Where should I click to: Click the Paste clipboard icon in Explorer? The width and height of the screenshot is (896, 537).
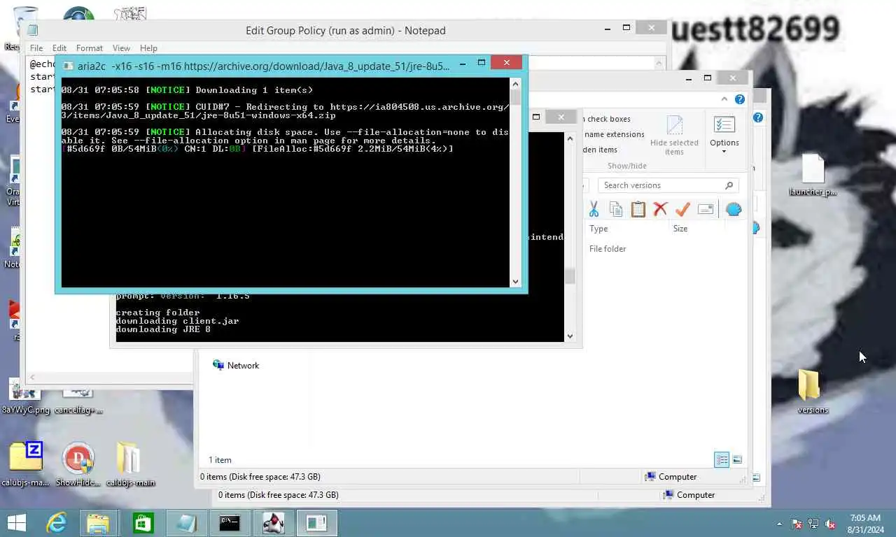click(638, 209)
